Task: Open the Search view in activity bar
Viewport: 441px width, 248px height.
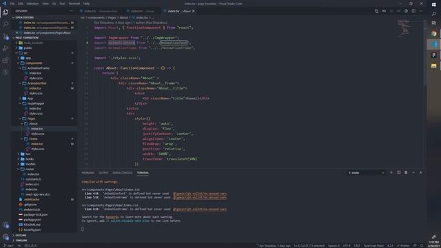Action: point(6,24)
